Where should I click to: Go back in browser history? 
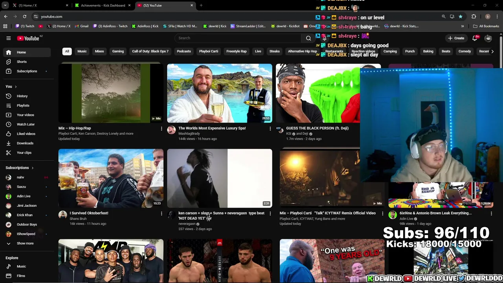click(6, 17)
